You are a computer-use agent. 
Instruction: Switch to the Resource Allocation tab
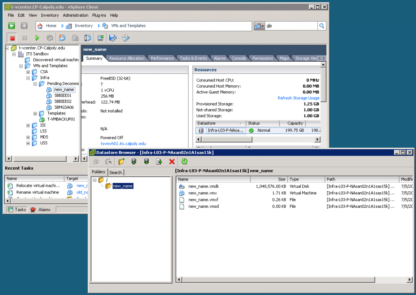point(127,58)
